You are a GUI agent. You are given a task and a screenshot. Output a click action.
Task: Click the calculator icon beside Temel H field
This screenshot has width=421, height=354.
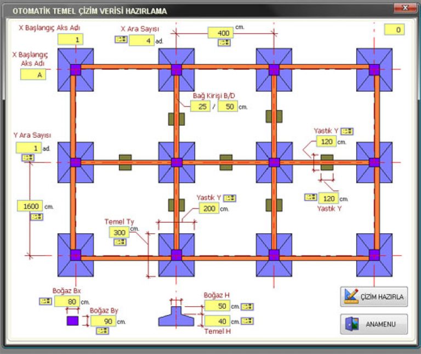click(247, 321)
